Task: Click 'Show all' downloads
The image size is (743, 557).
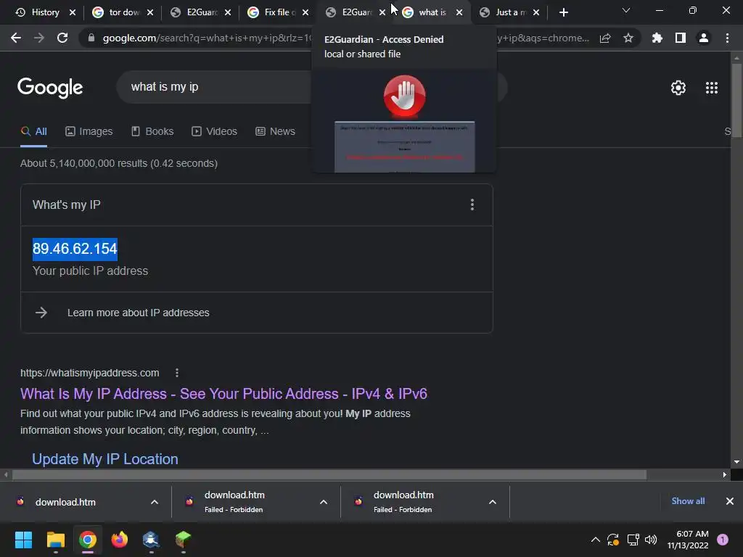Action: (688, 501)
